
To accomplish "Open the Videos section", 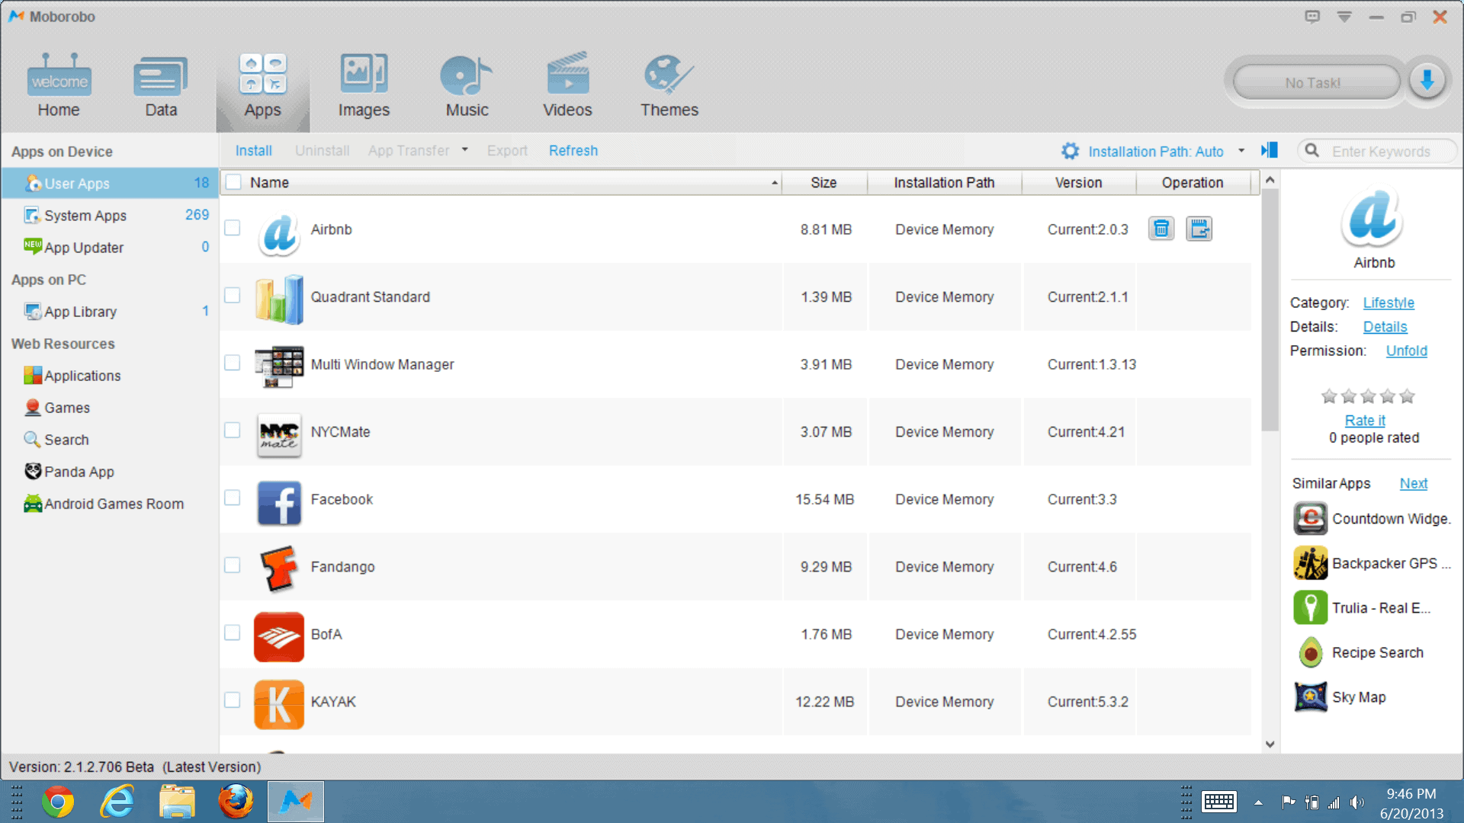I will click(567, 85).
